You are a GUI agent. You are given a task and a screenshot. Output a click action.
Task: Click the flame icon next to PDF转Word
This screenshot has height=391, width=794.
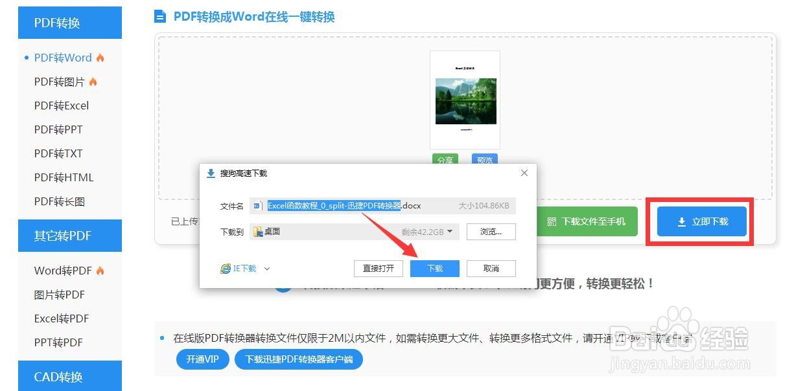[x=99, y=57]
